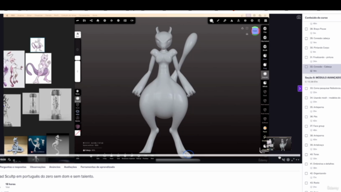Click the Relax shortcut on left bar
The width and height of the screenshot is (341, 192).
point(77,92)
